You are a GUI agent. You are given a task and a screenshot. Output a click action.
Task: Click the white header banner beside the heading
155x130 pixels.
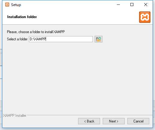point(87,17)
